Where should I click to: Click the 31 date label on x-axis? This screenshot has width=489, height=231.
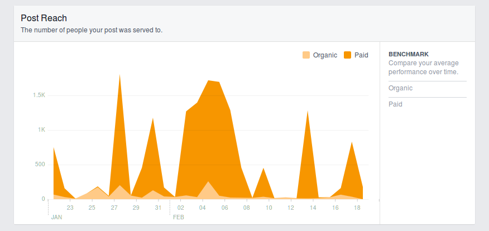pyautogui.click(x=158, y=208)
